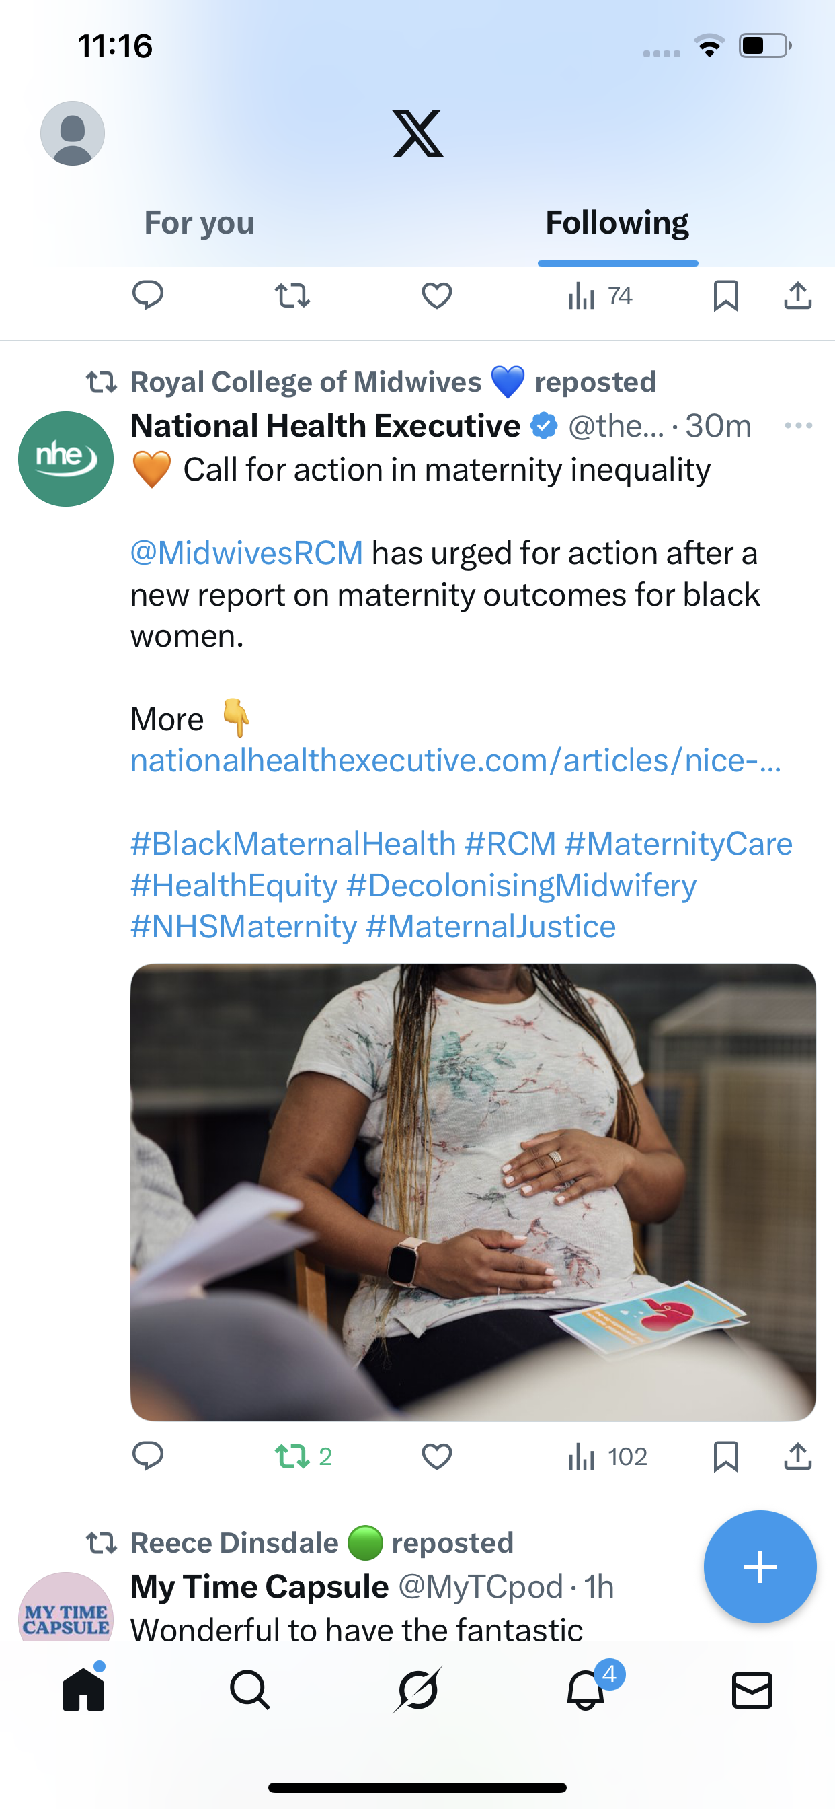This screenshot has height=1809, width=835.
Task: Compose a new post with plus button
Action: [760, 1567]
